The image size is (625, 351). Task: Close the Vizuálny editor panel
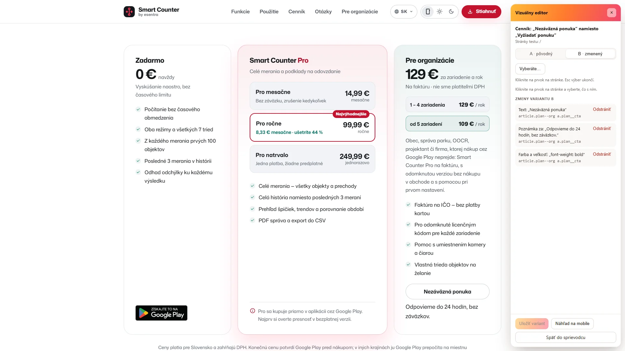tap(612, 13)
